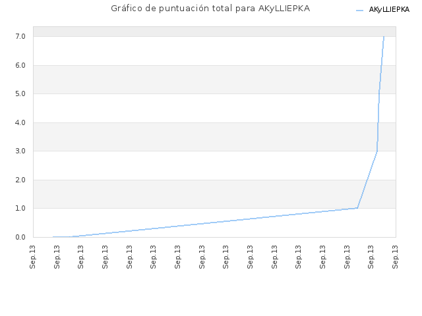Viewport: 422px width, 316px height.
Task: Click the 6.0 y-axis label
Action: coord(20,65)
